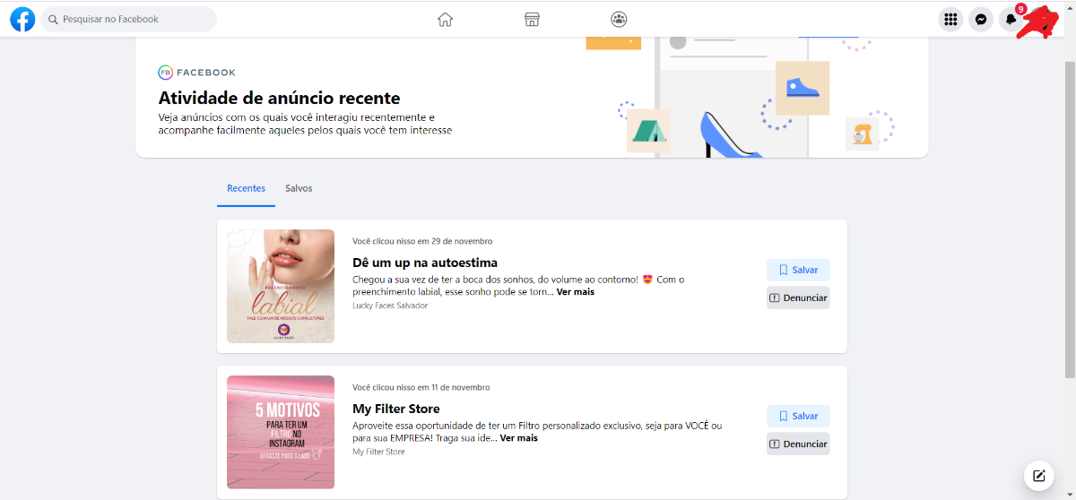Expand Ver mais on My Filter Store ad
This screenshot has width=1076, height=500.
[518, 438]
